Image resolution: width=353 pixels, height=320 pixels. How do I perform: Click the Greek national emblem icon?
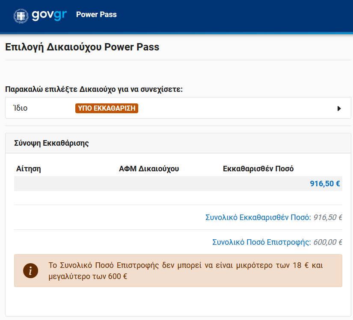tap(21, 16)
